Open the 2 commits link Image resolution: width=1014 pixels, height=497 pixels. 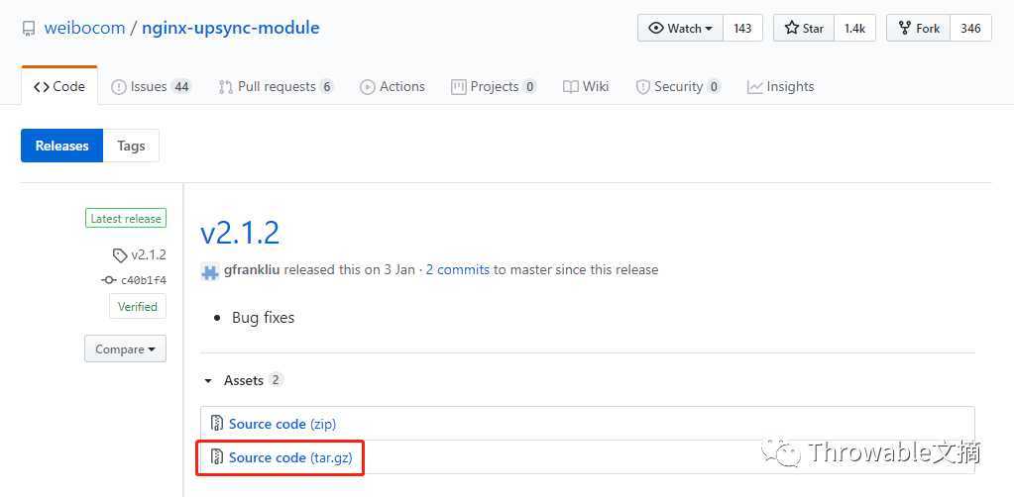pyautogui.click(x=458, y=270)
